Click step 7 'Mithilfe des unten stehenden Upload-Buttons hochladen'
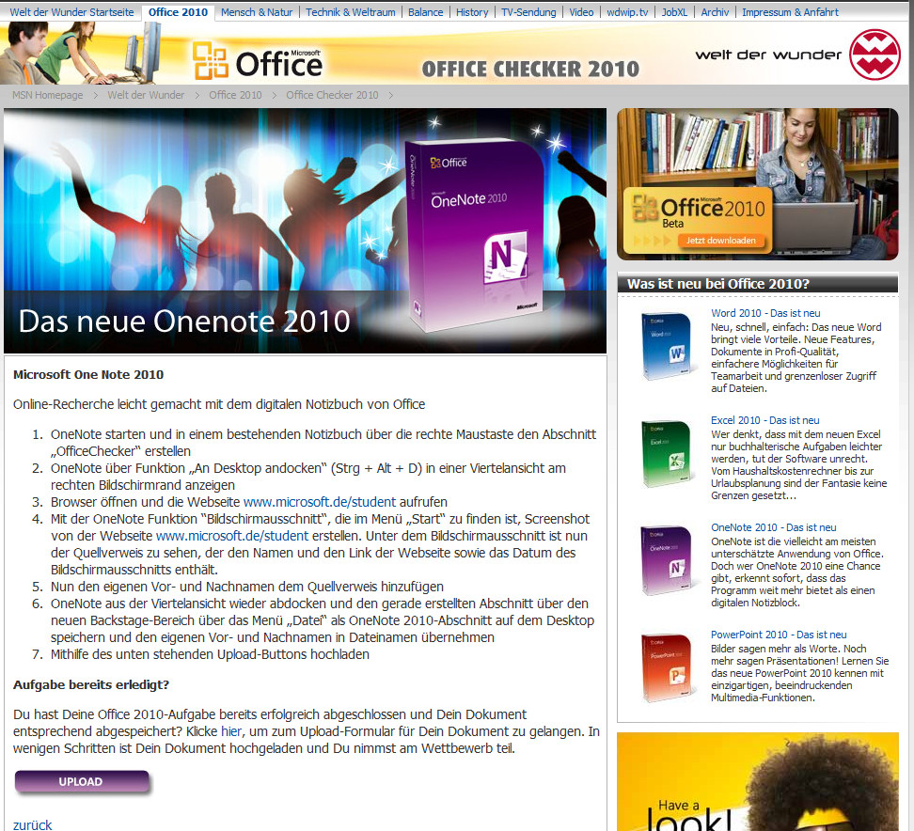The image size is (914, 831). 210,654
